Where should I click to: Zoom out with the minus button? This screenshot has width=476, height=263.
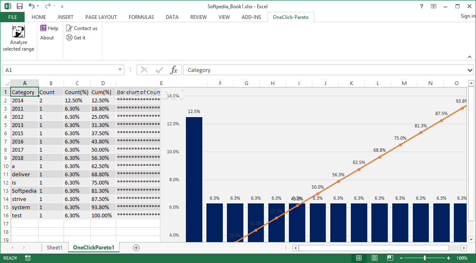pyautogui.click(x=402, y=258)
